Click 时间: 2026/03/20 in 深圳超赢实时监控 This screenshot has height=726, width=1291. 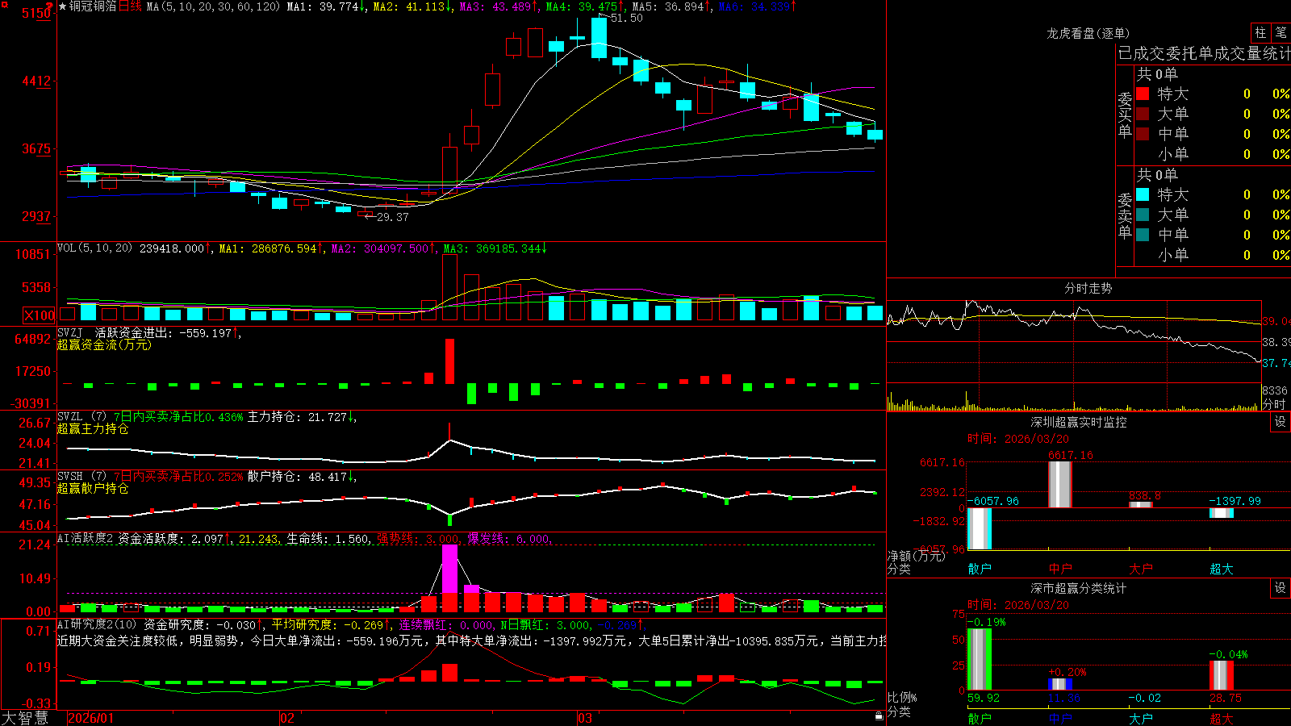point(1018,439)
